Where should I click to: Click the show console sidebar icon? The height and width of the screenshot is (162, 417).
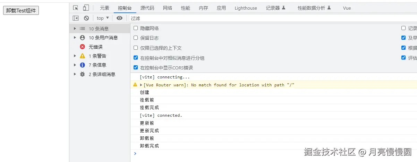pyautogui.click(x=76, y=18)
